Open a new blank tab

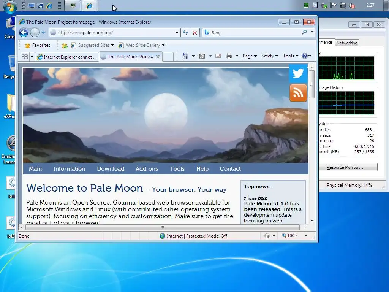pos(168,57)
